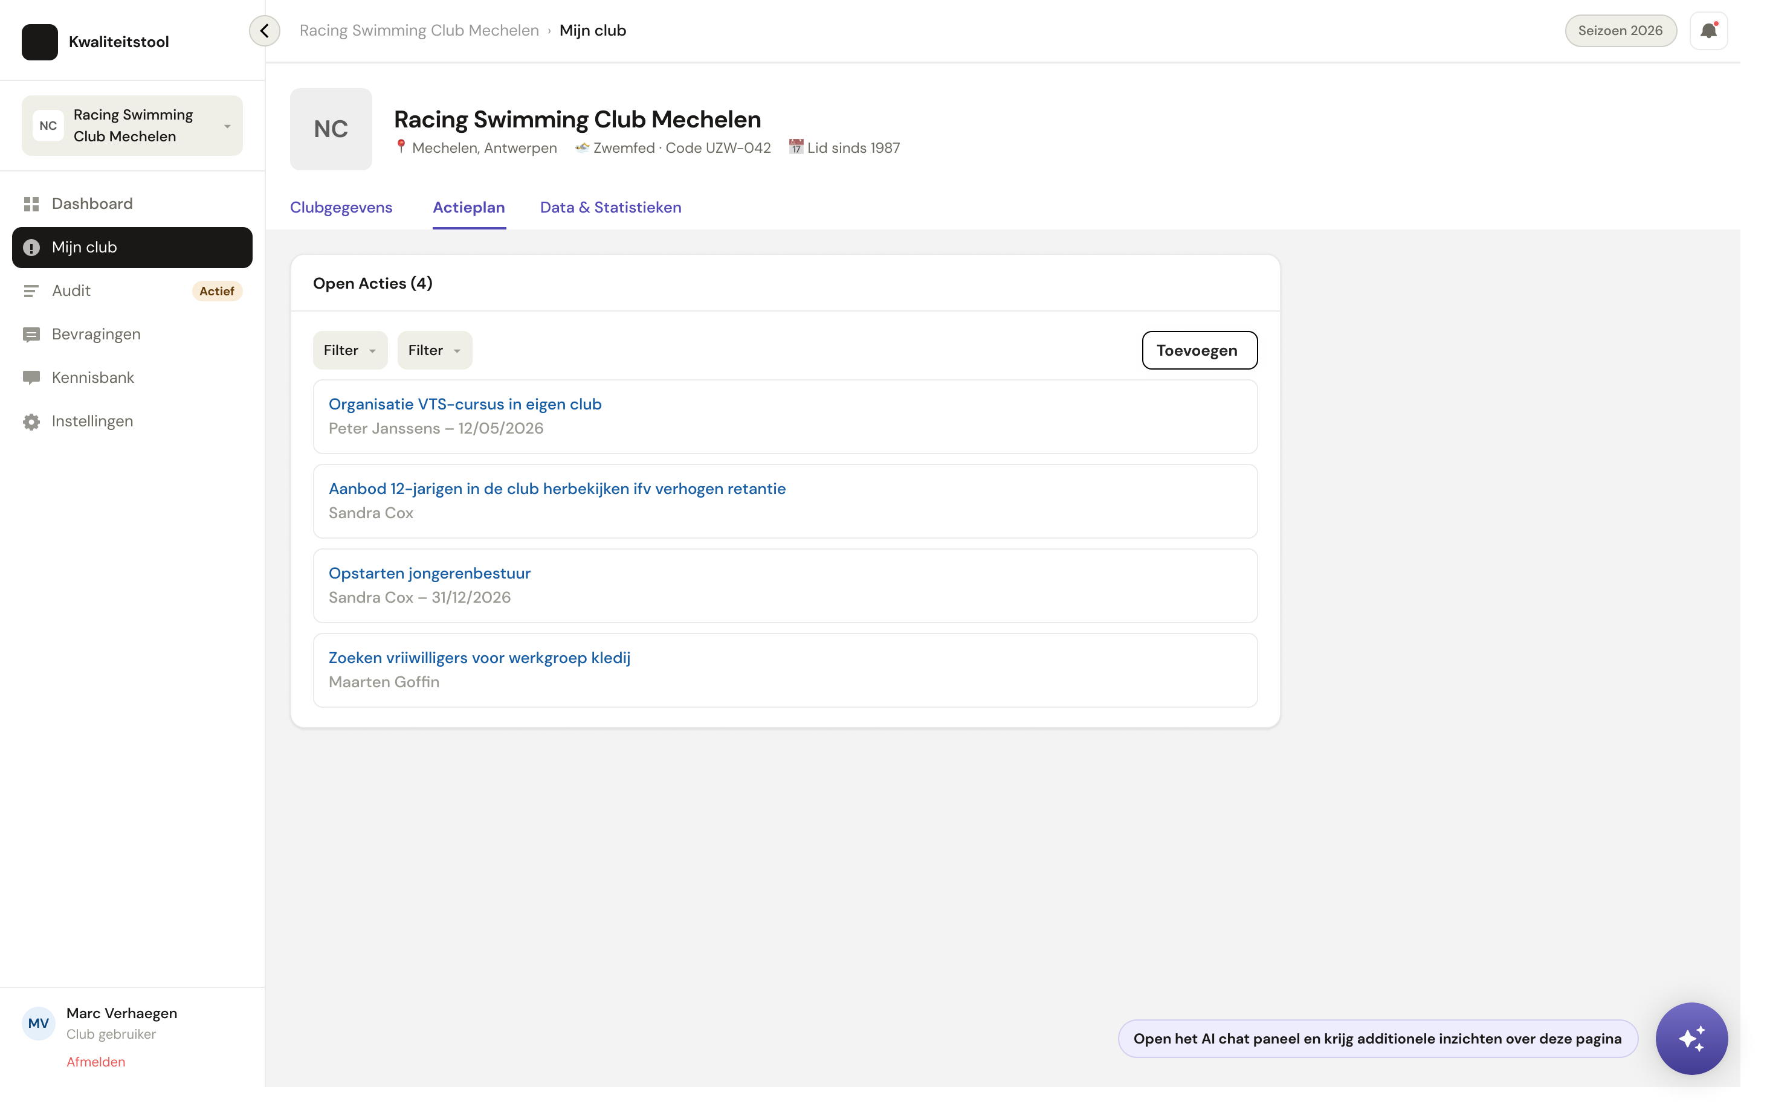The width and height of the screenshot is (1767, 1116).
Task: Click the Toevoegen button
Action: pos(1199,350)
